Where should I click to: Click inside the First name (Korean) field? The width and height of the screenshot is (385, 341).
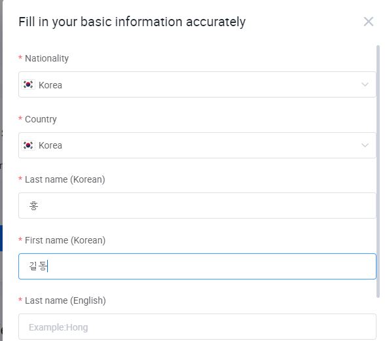point(197,266)
